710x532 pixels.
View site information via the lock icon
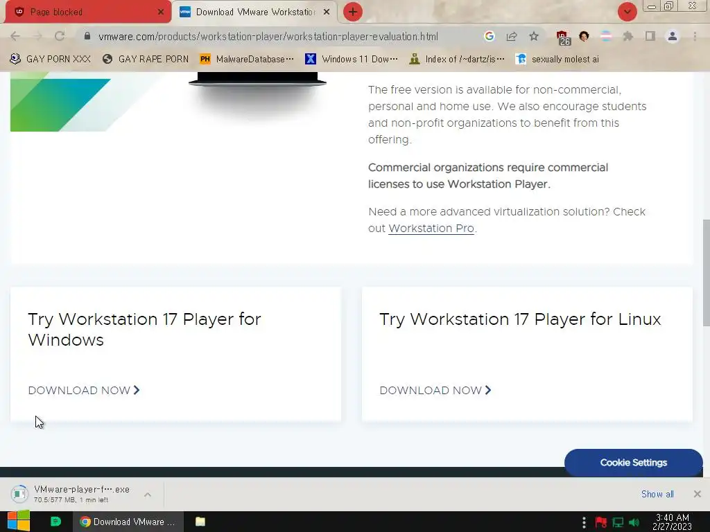point(87,36)
